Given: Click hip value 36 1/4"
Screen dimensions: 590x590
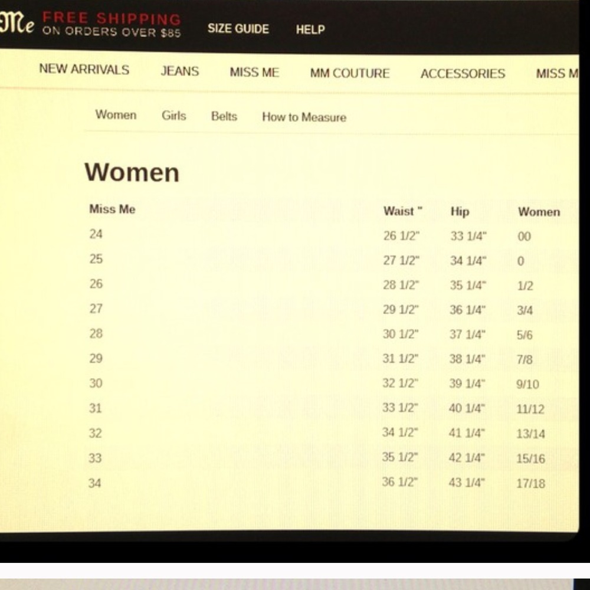Looking at the screenshot, I should click(468, 310).
